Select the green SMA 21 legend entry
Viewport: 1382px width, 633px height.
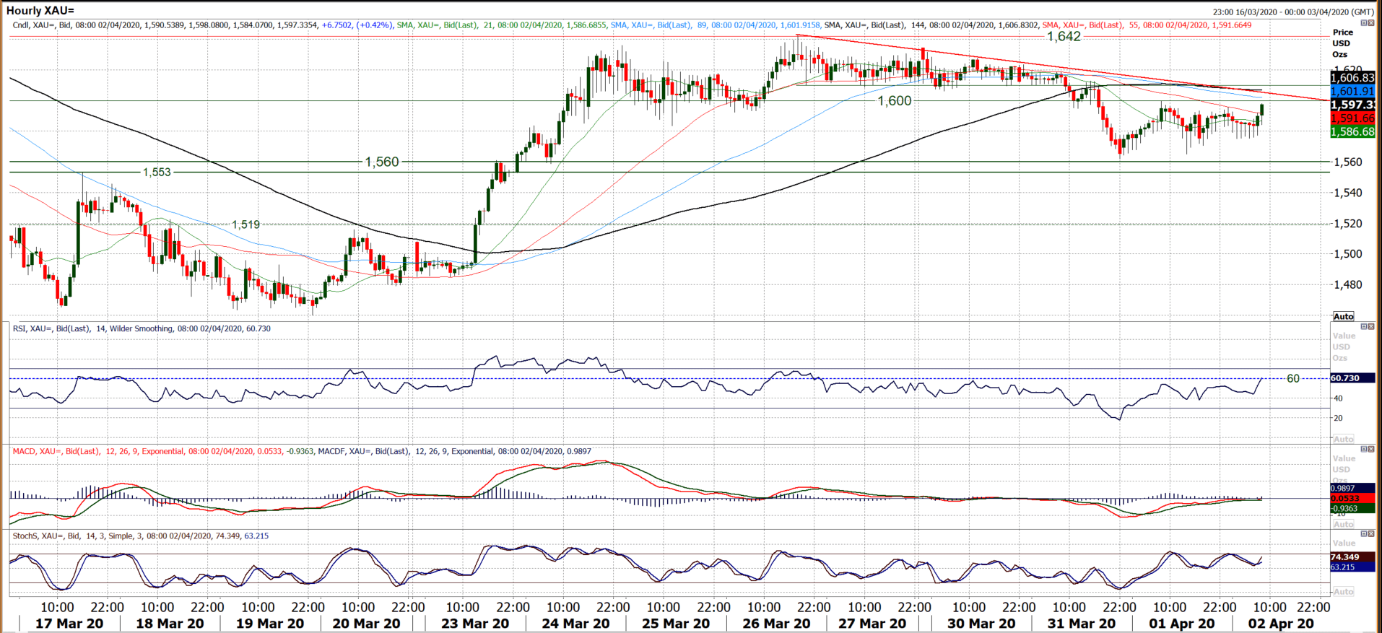501,25
